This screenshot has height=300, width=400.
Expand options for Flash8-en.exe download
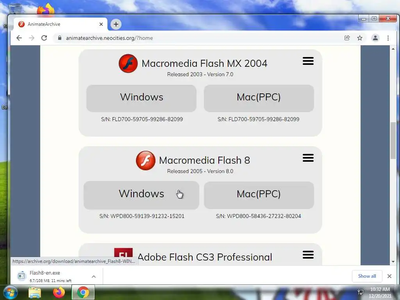tap(94, 277)
